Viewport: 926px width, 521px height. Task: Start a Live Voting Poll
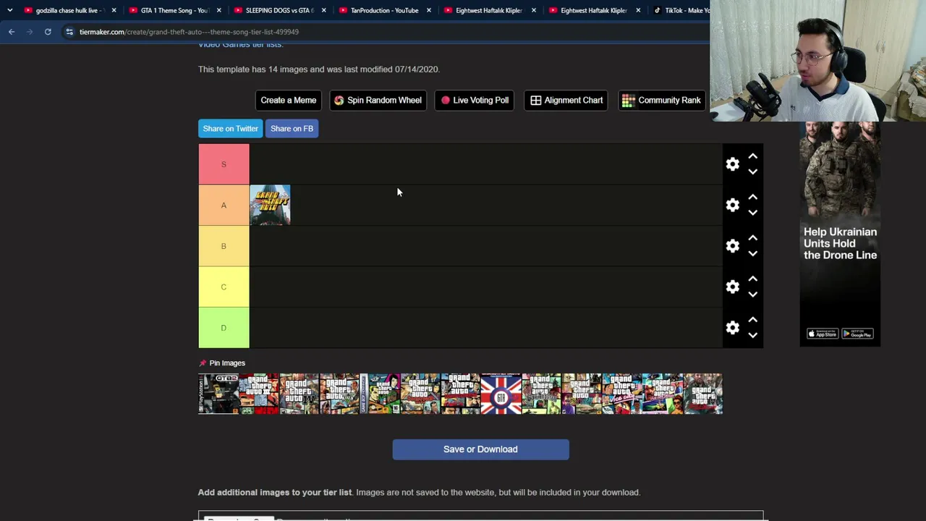475,101
